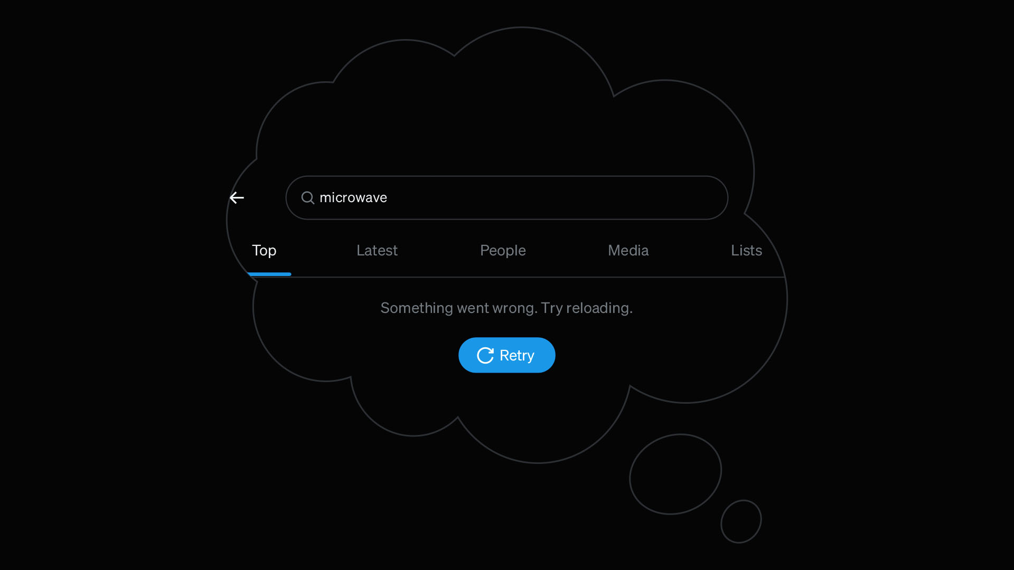Click the Try reloading text

coord(587,308)
